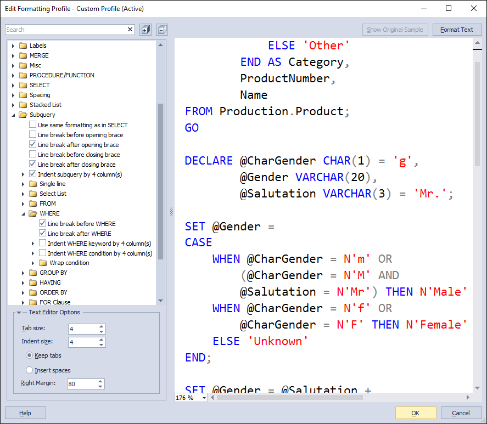Decrease Indent size with down arrow
The height and width of the screenshot is (424, 487).
tap(101, 344)
